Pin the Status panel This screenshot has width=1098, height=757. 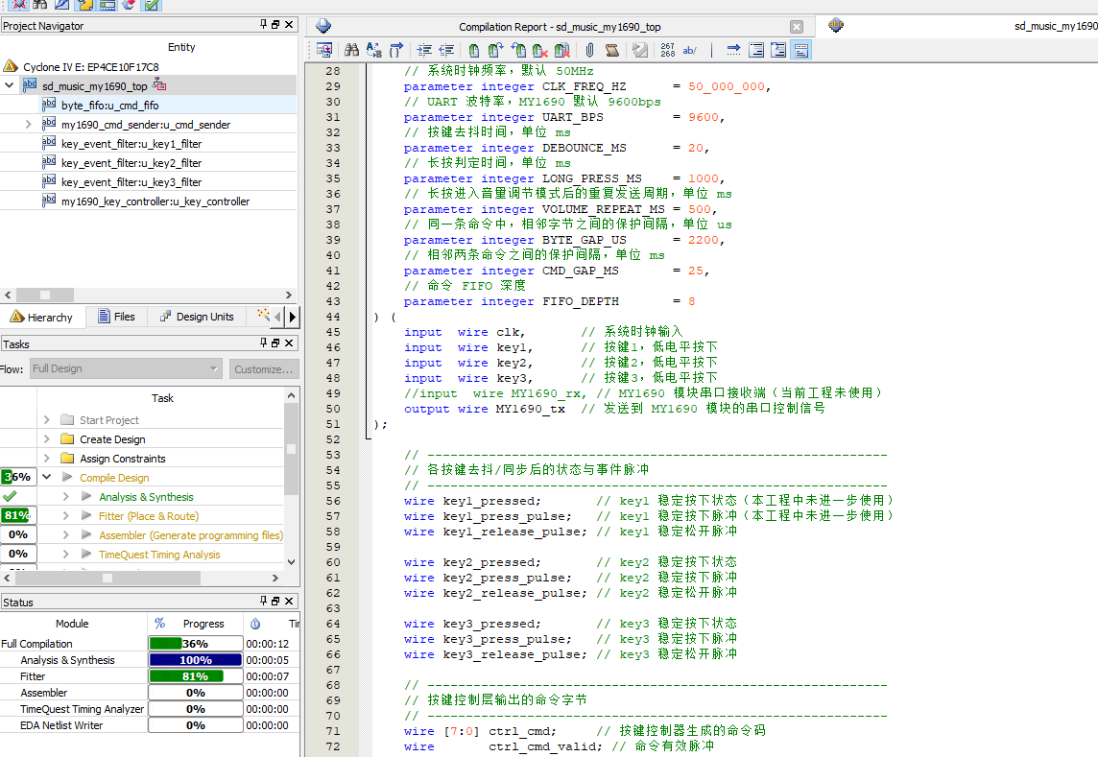coord(263,601)
